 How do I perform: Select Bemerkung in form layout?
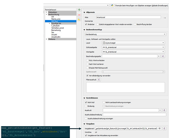pyautogui.click(x=56, y=30)
